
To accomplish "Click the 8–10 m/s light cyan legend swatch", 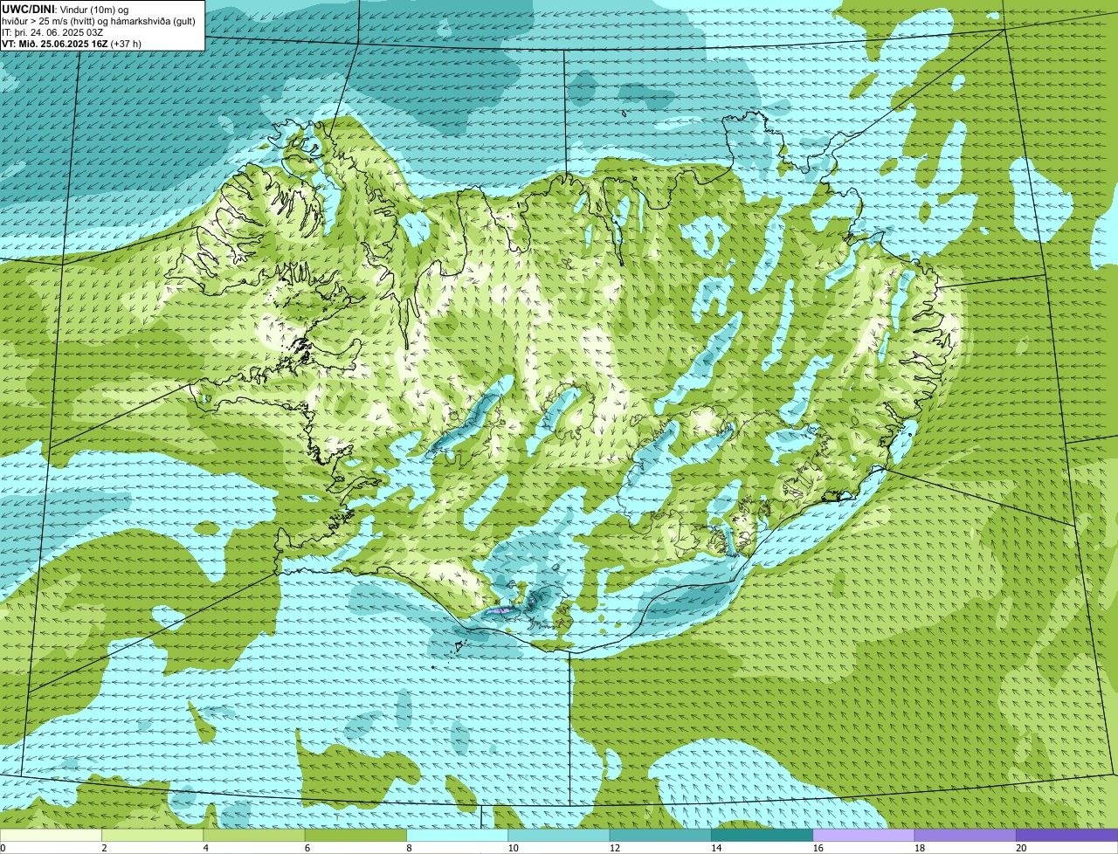I will 458,836.
